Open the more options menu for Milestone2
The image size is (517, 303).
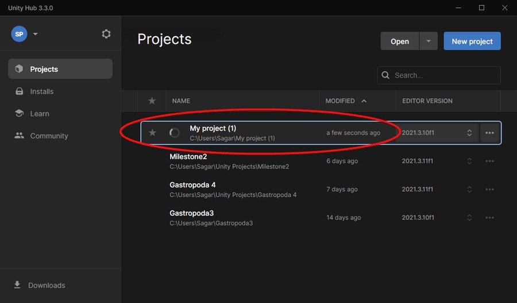point(489,161)
